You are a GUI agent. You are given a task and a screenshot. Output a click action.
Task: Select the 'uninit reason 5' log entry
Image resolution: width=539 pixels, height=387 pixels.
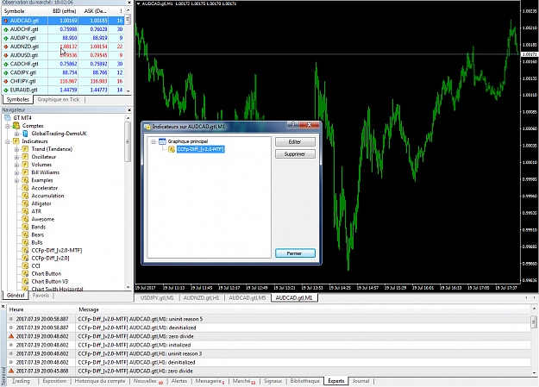[x=269, y=319]
